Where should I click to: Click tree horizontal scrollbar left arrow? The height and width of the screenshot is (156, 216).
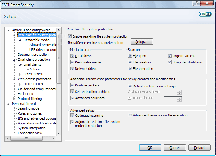(x=7, y=138)
